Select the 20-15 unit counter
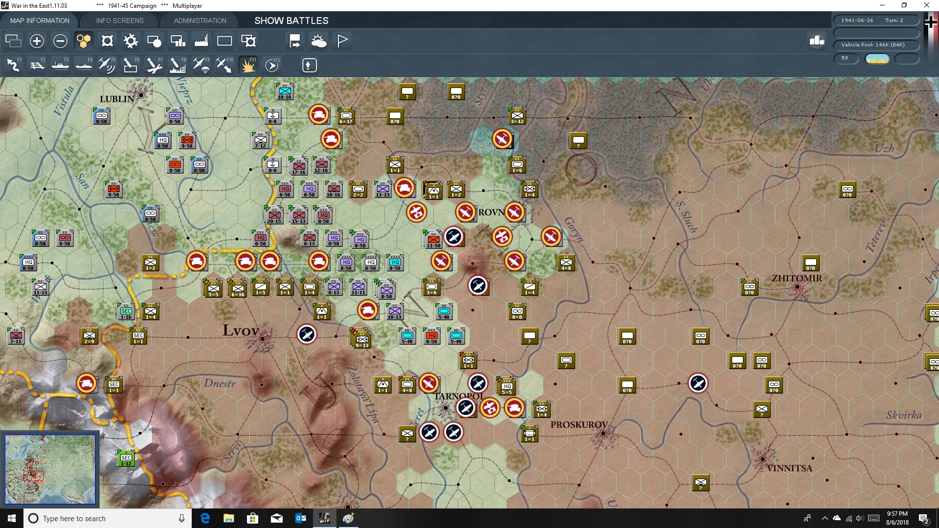The width and height of the screenshot is (939, 528). click(x=274, y=215)
